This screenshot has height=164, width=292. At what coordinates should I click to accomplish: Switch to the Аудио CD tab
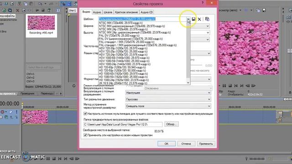(x=146, y=12)
